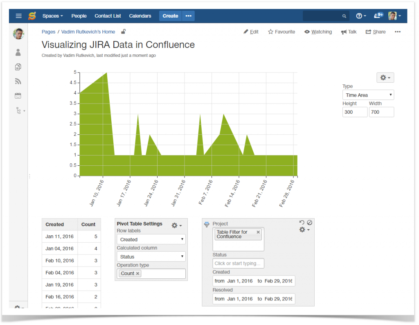The height and width of the screenshot is (325, 419).
Task: Open the Calendars menu item
Action: [140, 16]
